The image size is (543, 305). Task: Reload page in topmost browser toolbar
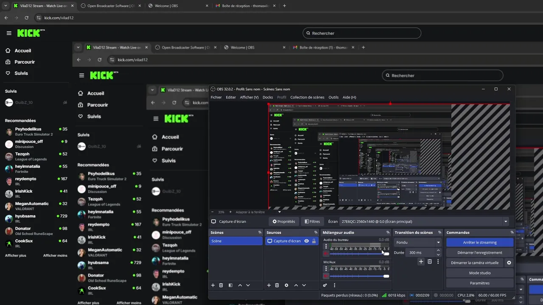27,18
